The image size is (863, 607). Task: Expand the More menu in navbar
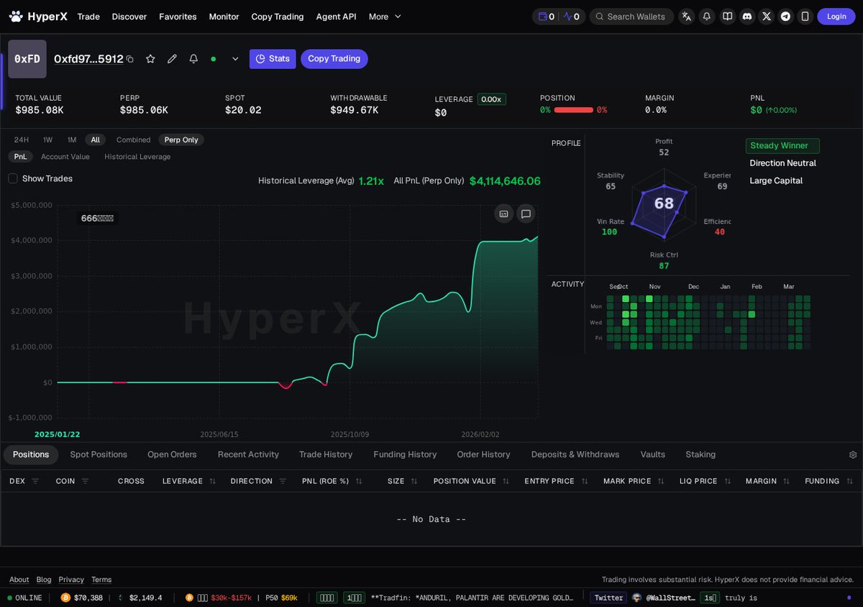click(x=385, y=17)
